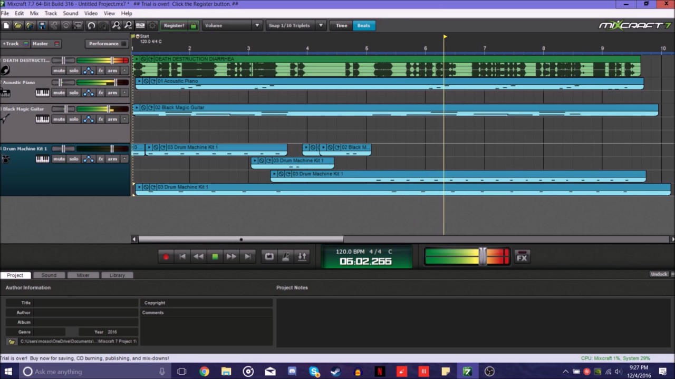Open fx for Black Magic Guitar track
Screen dimensions: 675x379
(101, 119)
